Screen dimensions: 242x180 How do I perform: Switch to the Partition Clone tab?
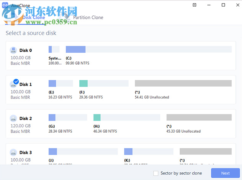(x=88, y=17)
